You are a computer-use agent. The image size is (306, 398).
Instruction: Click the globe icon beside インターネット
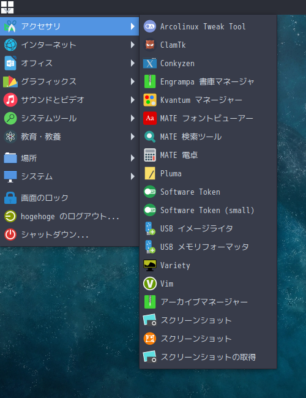pyautogui.click(x=10, y=45)
